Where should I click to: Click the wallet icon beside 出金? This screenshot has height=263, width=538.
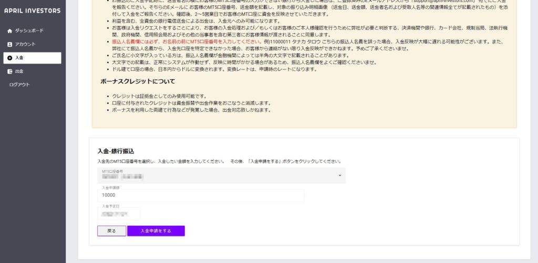(9, 71)
